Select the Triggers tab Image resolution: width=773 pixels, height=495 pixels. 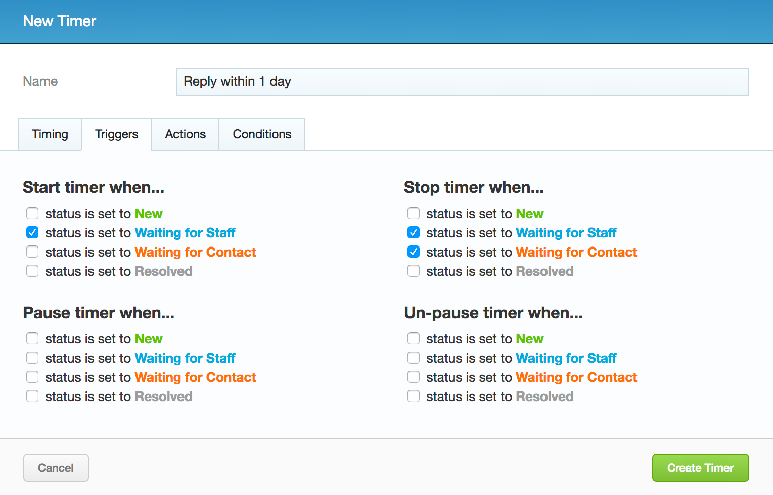pos(116,134)
